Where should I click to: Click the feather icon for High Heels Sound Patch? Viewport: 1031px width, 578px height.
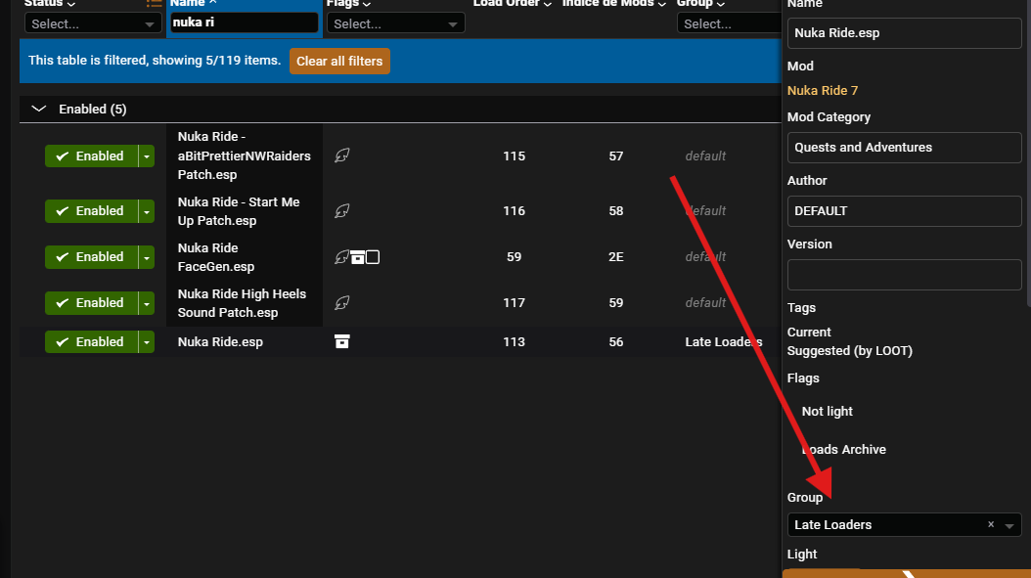342,303
